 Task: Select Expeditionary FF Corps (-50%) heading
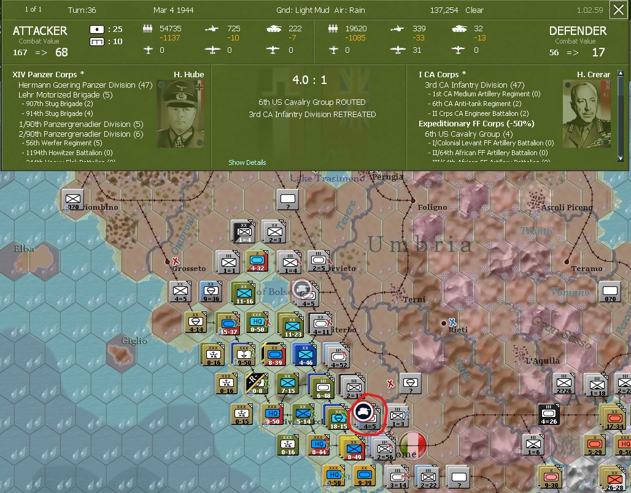(x=476, y=123)
